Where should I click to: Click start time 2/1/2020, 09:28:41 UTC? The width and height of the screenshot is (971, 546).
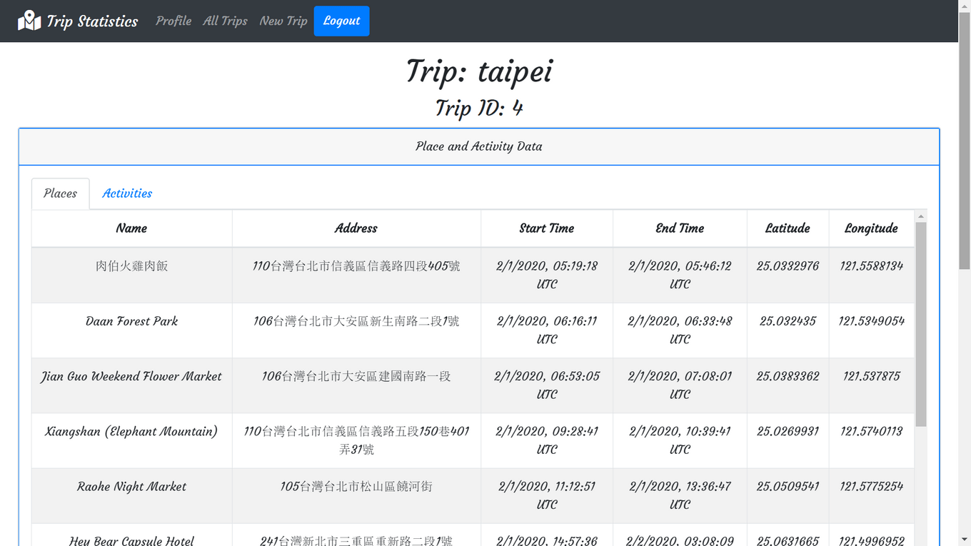[547, 440]
